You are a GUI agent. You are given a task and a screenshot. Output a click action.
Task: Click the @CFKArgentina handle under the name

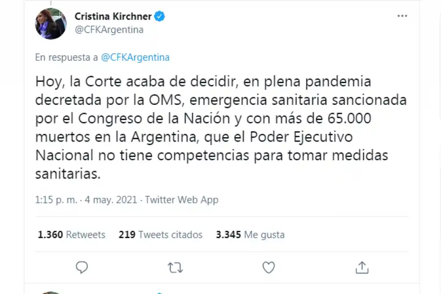tap(110, 29)
